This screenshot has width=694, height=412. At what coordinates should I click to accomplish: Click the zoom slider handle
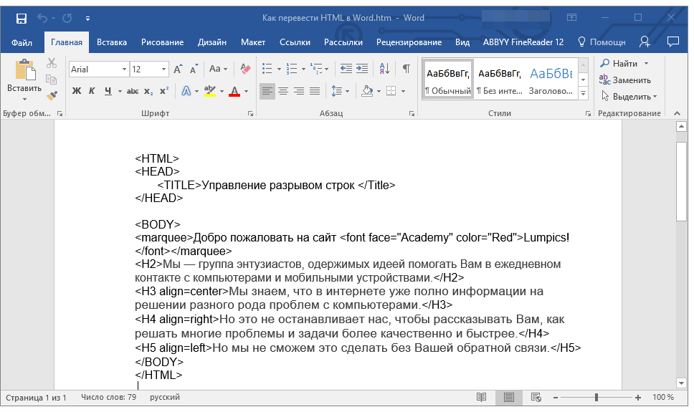pos(596,398)
